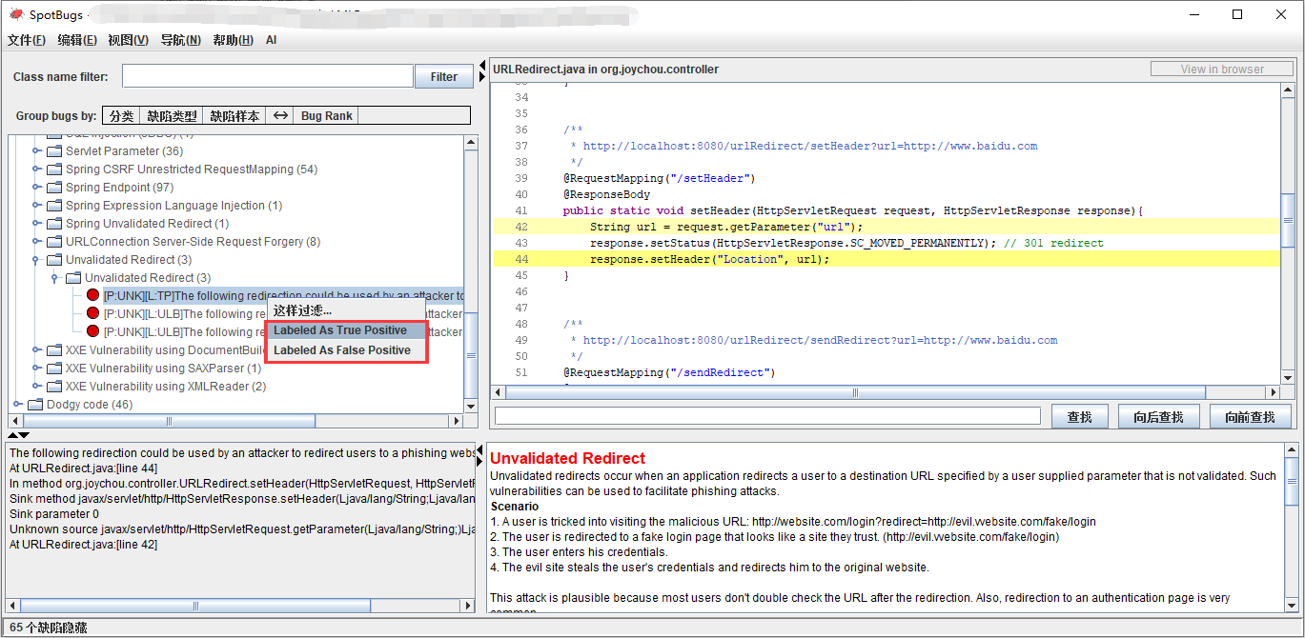Image resolution: width=1305 pixels, height=638 pixels.
Task: Select Labeled As False Positive
Action: [346, 350]
